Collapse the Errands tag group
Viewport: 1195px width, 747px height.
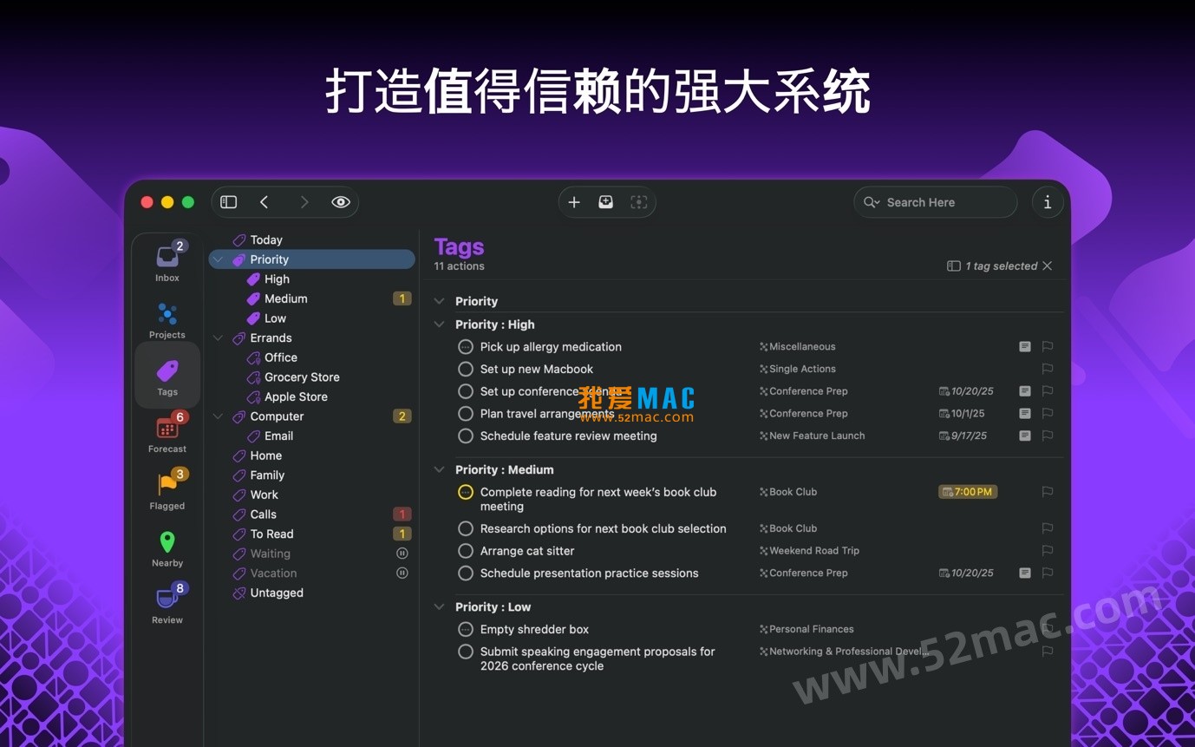click(218, 337)
